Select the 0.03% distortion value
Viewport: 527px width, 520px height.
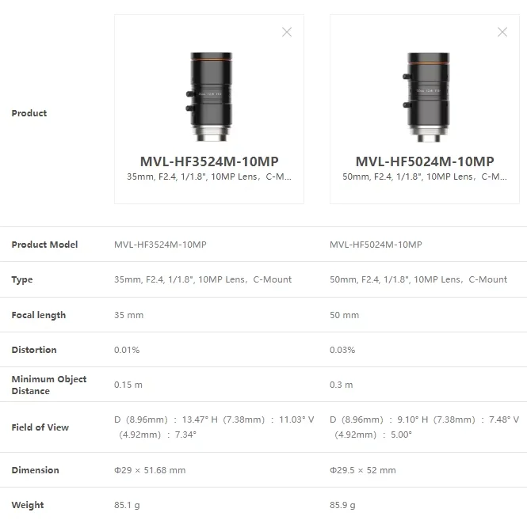point(342,350)
